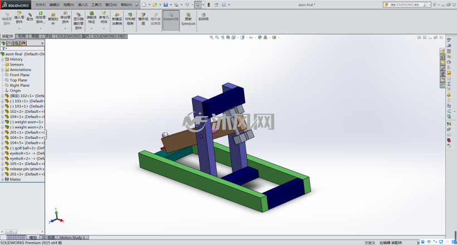Select Right Plane in feature tree
Screen dimensions: 457x245
(x=20, y=86)
